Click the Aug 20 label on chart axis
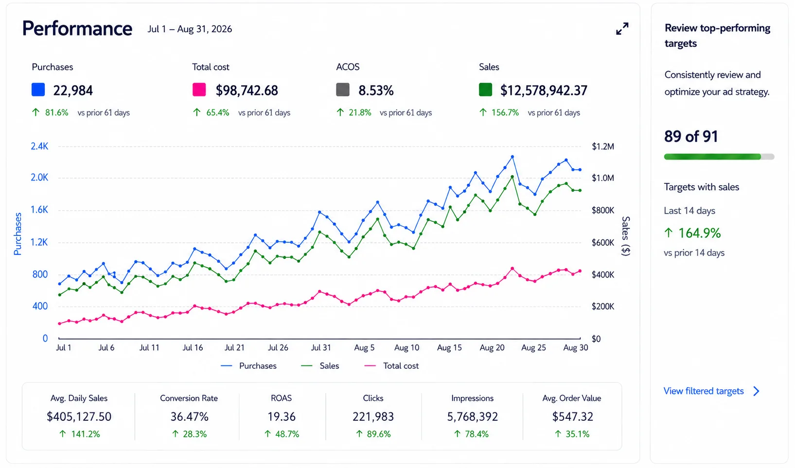This screenshot has height=468, width=795. pyautogui.click(x=492, y=348)
